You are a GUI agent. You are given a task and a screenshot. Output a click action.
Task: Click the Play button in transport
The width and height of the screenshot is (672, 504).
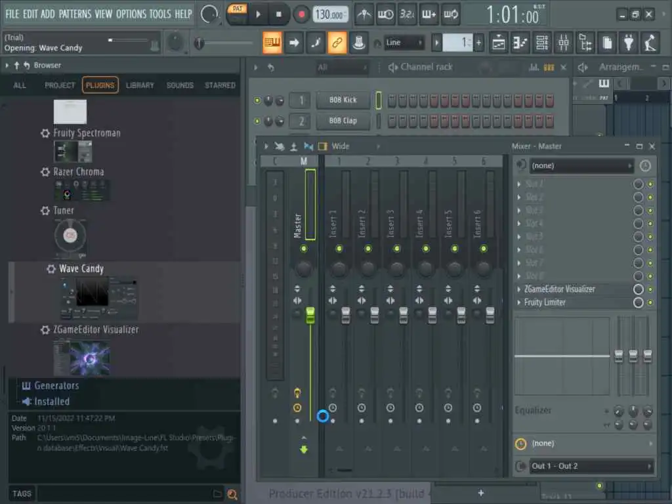click(258, 14)
